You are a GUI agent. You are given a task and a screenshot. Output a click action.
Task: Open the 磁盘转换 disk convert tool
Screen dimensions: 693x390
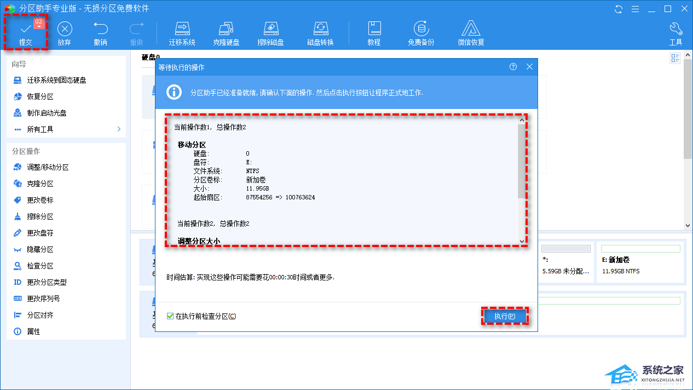tap(320, 33)
